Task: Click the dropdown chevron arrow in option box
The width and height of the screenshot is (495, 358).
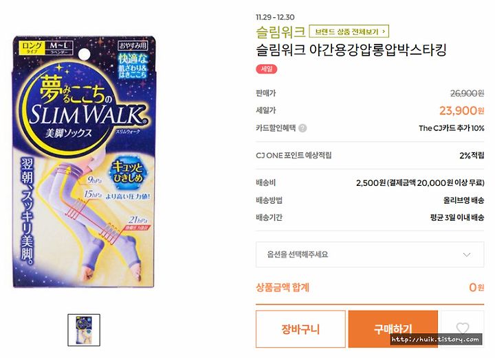Action: click(x=467, y=254)
